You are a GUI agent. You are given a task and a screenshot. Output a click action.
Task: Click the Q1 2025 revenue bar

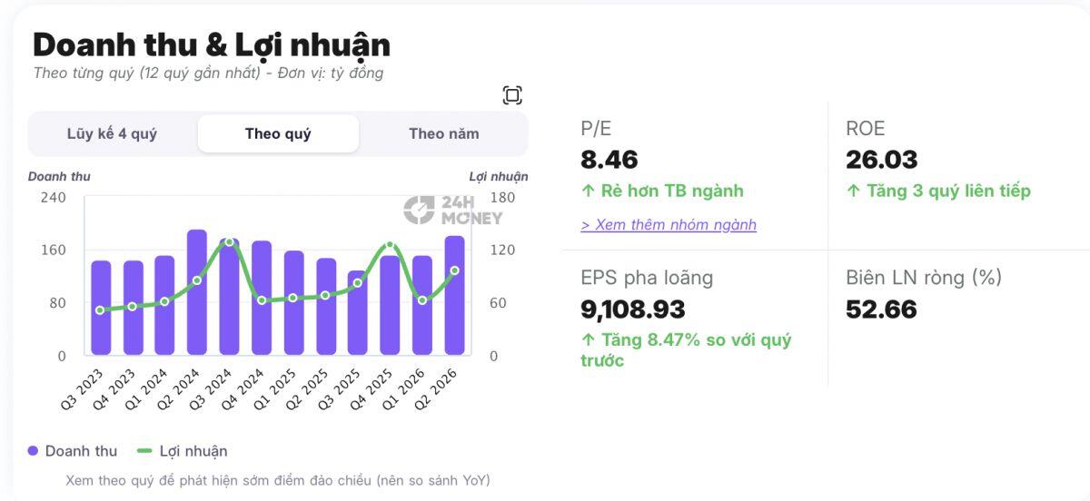pyautogui.click(x=293, y=303)
